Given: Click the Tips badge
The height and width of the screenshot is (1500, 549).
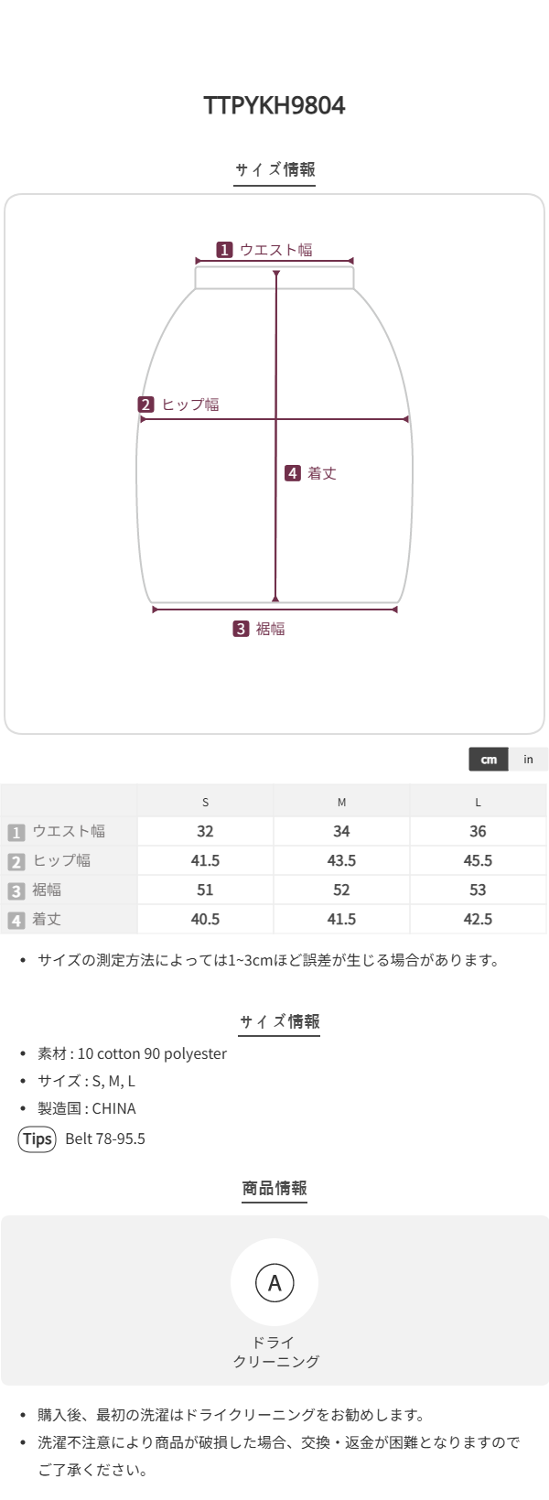Looking at the screenshot, I should point(37,1138).
